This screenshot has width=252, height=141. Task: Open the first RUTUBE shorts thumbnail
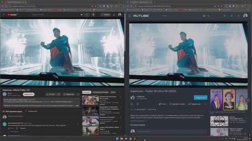(x=216, y=100)
